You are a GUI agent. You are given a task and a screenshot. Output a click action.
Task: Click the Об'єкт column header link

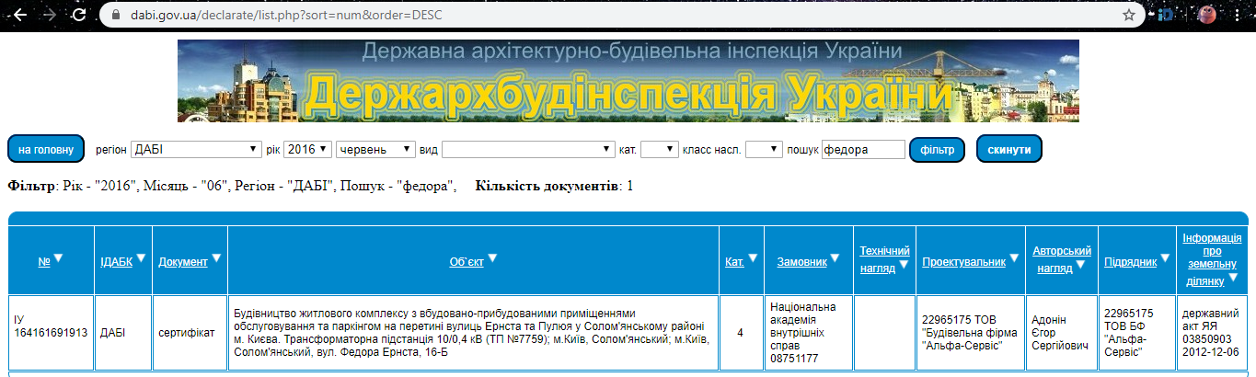click(x=467, y=262)
